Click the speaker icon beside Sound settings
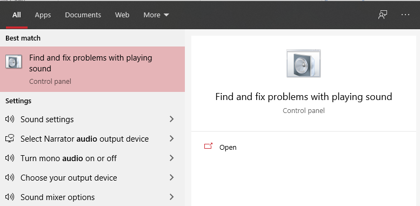Screen dimensions: 420x206 tap(10, 119)
